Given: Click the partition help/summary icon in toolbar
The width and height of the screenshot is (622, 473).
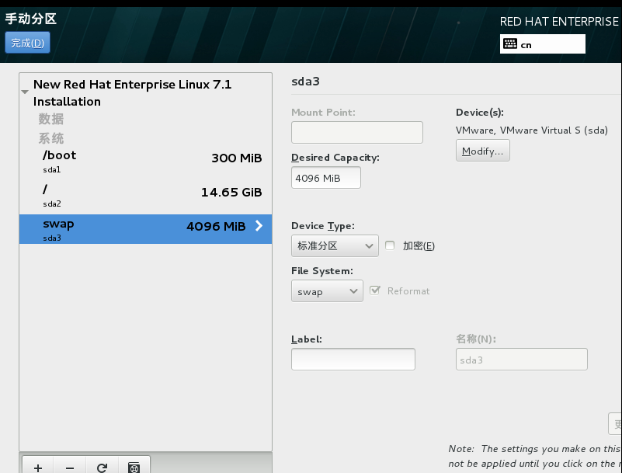Looking at the screenshot, I should tap(134, 467).
